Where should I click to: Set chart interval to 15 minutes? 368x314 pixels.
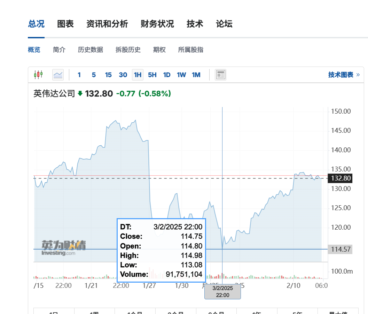tap(108, 75)
